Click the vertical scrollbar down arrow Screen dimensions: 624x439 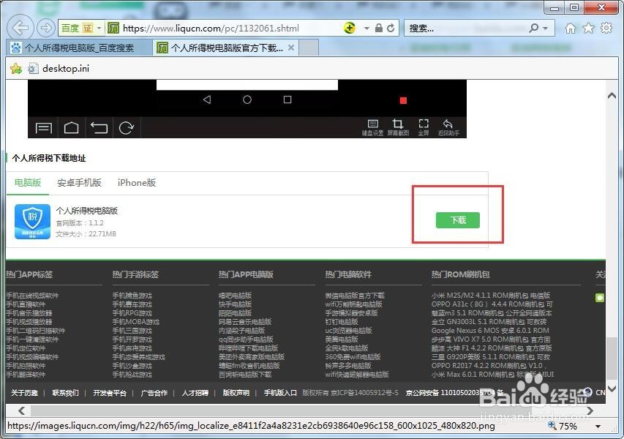coord(612,389)
